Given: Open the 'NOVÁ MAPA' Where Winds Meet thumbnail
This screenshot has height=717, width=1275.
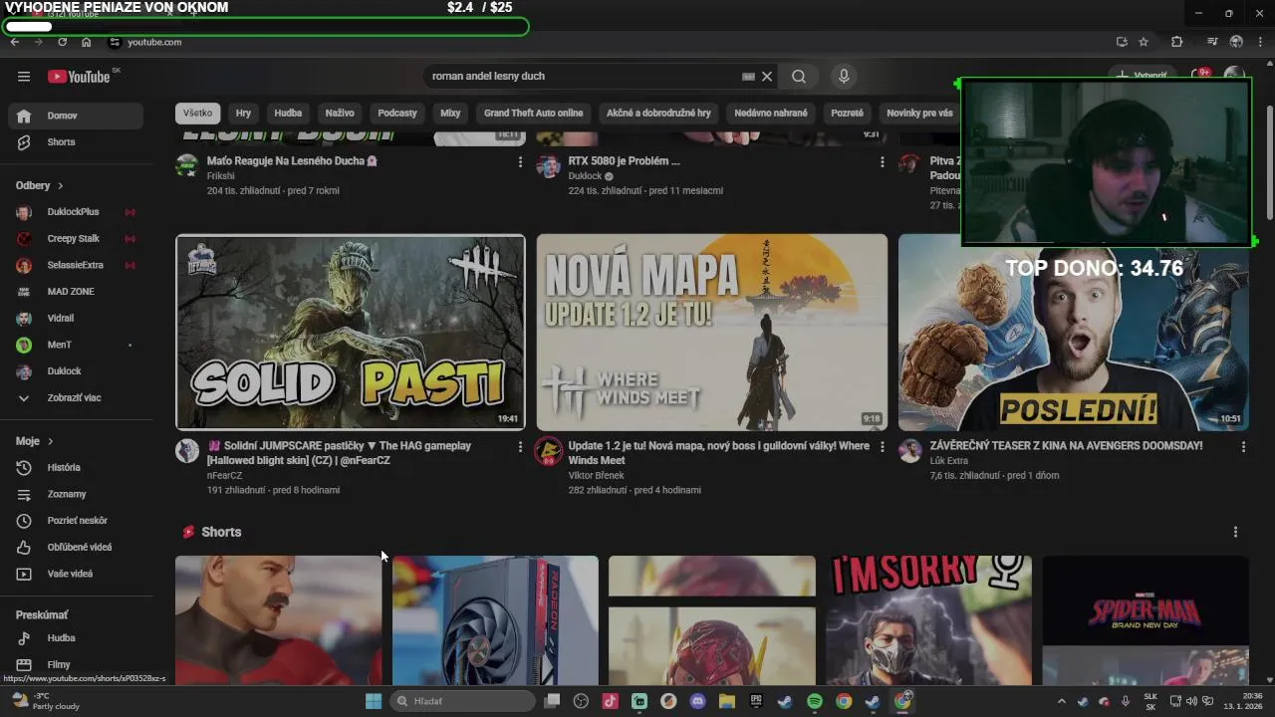Looking at the screenshot, I should [x=711, y=332].
